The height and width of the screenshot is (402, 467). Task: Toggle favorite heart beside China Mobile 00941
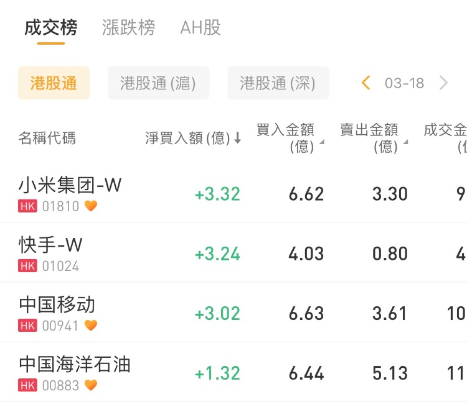coord(91,325)
